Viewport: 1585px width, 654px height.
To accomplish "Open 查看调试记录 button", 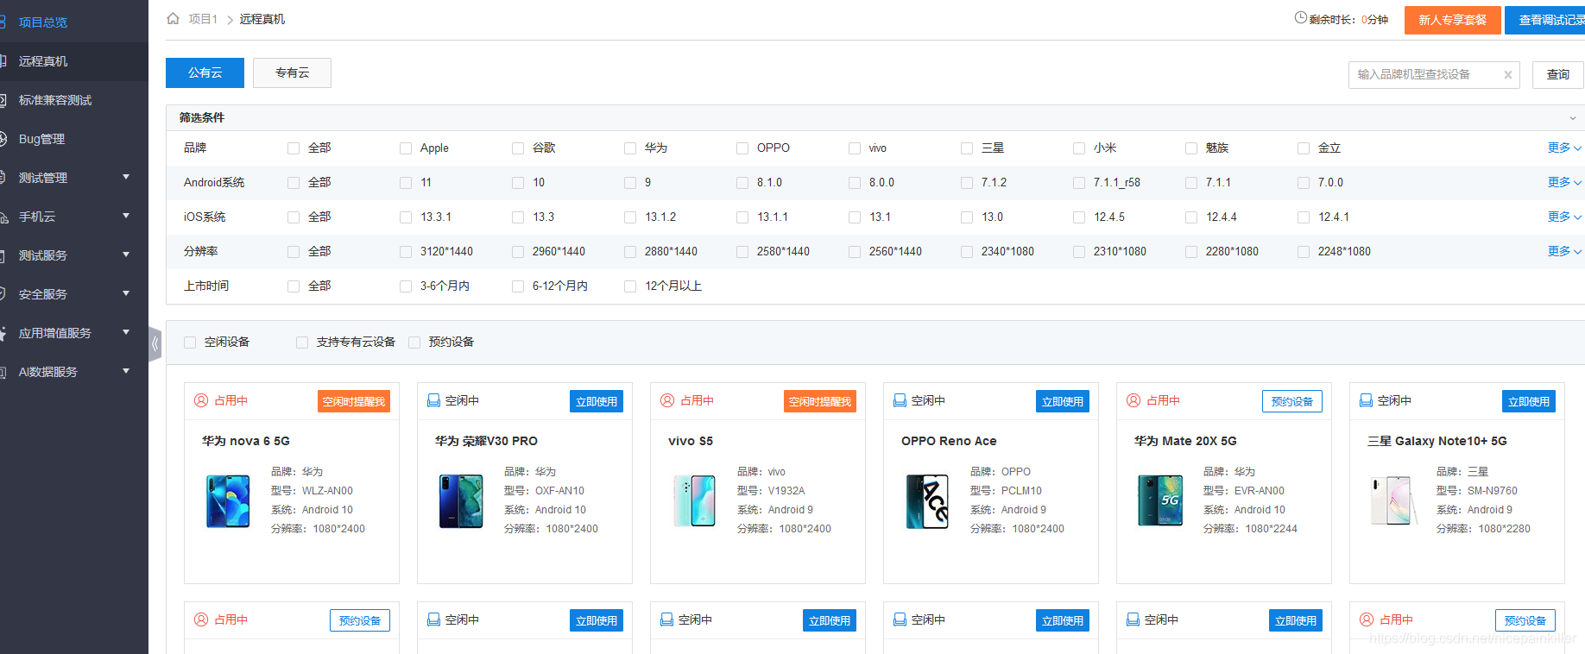I will pyautogui.click(x=1546, y=20).
